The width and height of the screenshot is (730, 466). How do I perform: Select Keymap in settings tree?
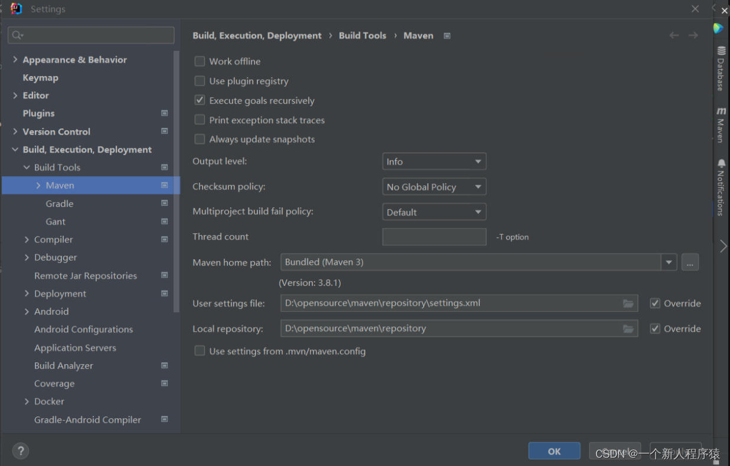click(x=40, y=78)
